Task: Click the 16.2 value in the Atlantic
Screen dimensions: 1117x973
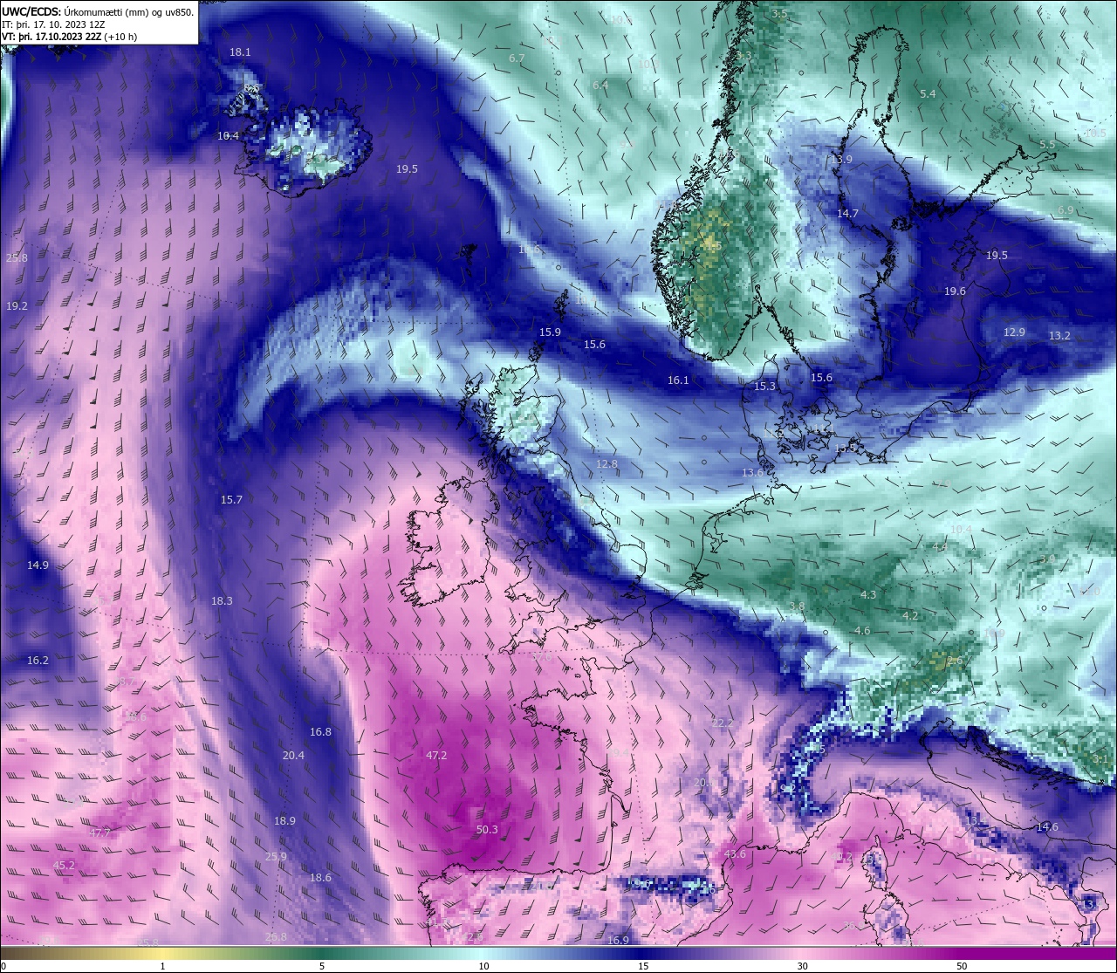Action: (x=38, y=661)
